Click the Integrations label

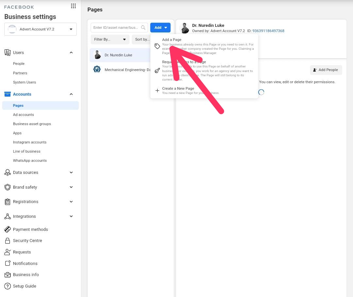[24, 216]
